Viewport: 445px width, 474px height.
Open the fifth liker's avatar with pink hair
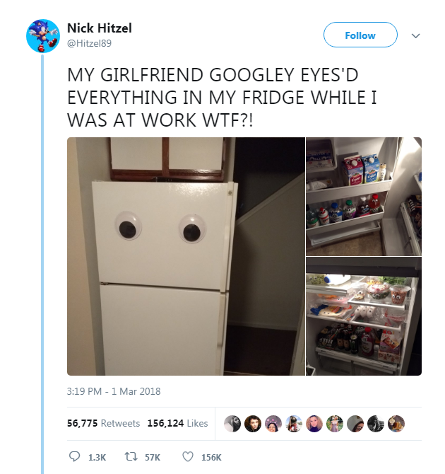(x=314, y=424)
